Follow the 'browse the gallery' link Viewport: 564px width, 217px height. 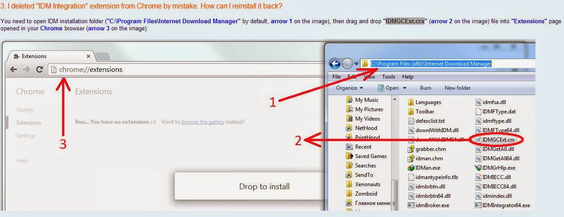[x=203, y=122]
